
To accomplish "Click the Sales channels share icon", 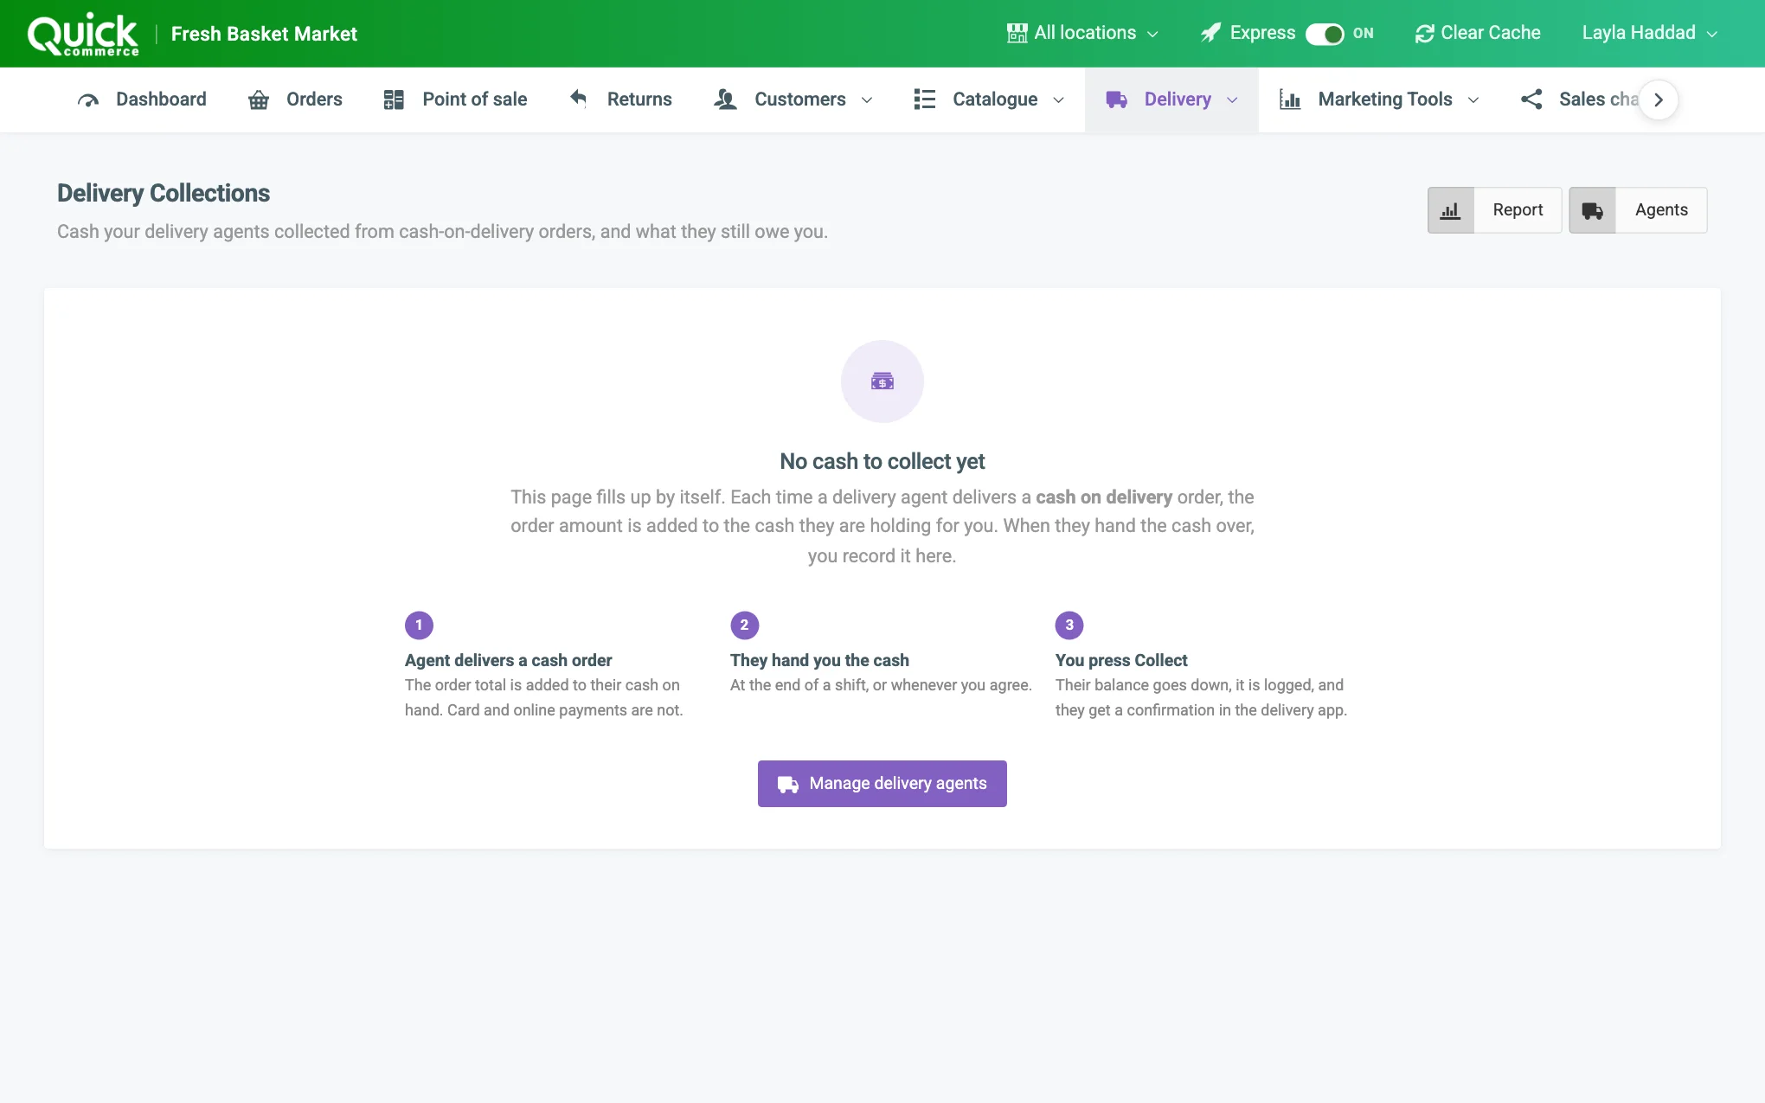I will (1531, 99).
